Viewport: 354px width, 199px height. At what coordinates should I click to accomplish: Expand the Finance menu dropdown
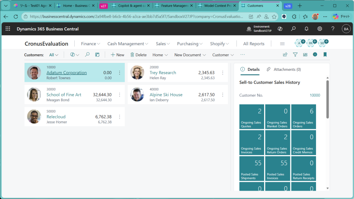pos(91,44)
